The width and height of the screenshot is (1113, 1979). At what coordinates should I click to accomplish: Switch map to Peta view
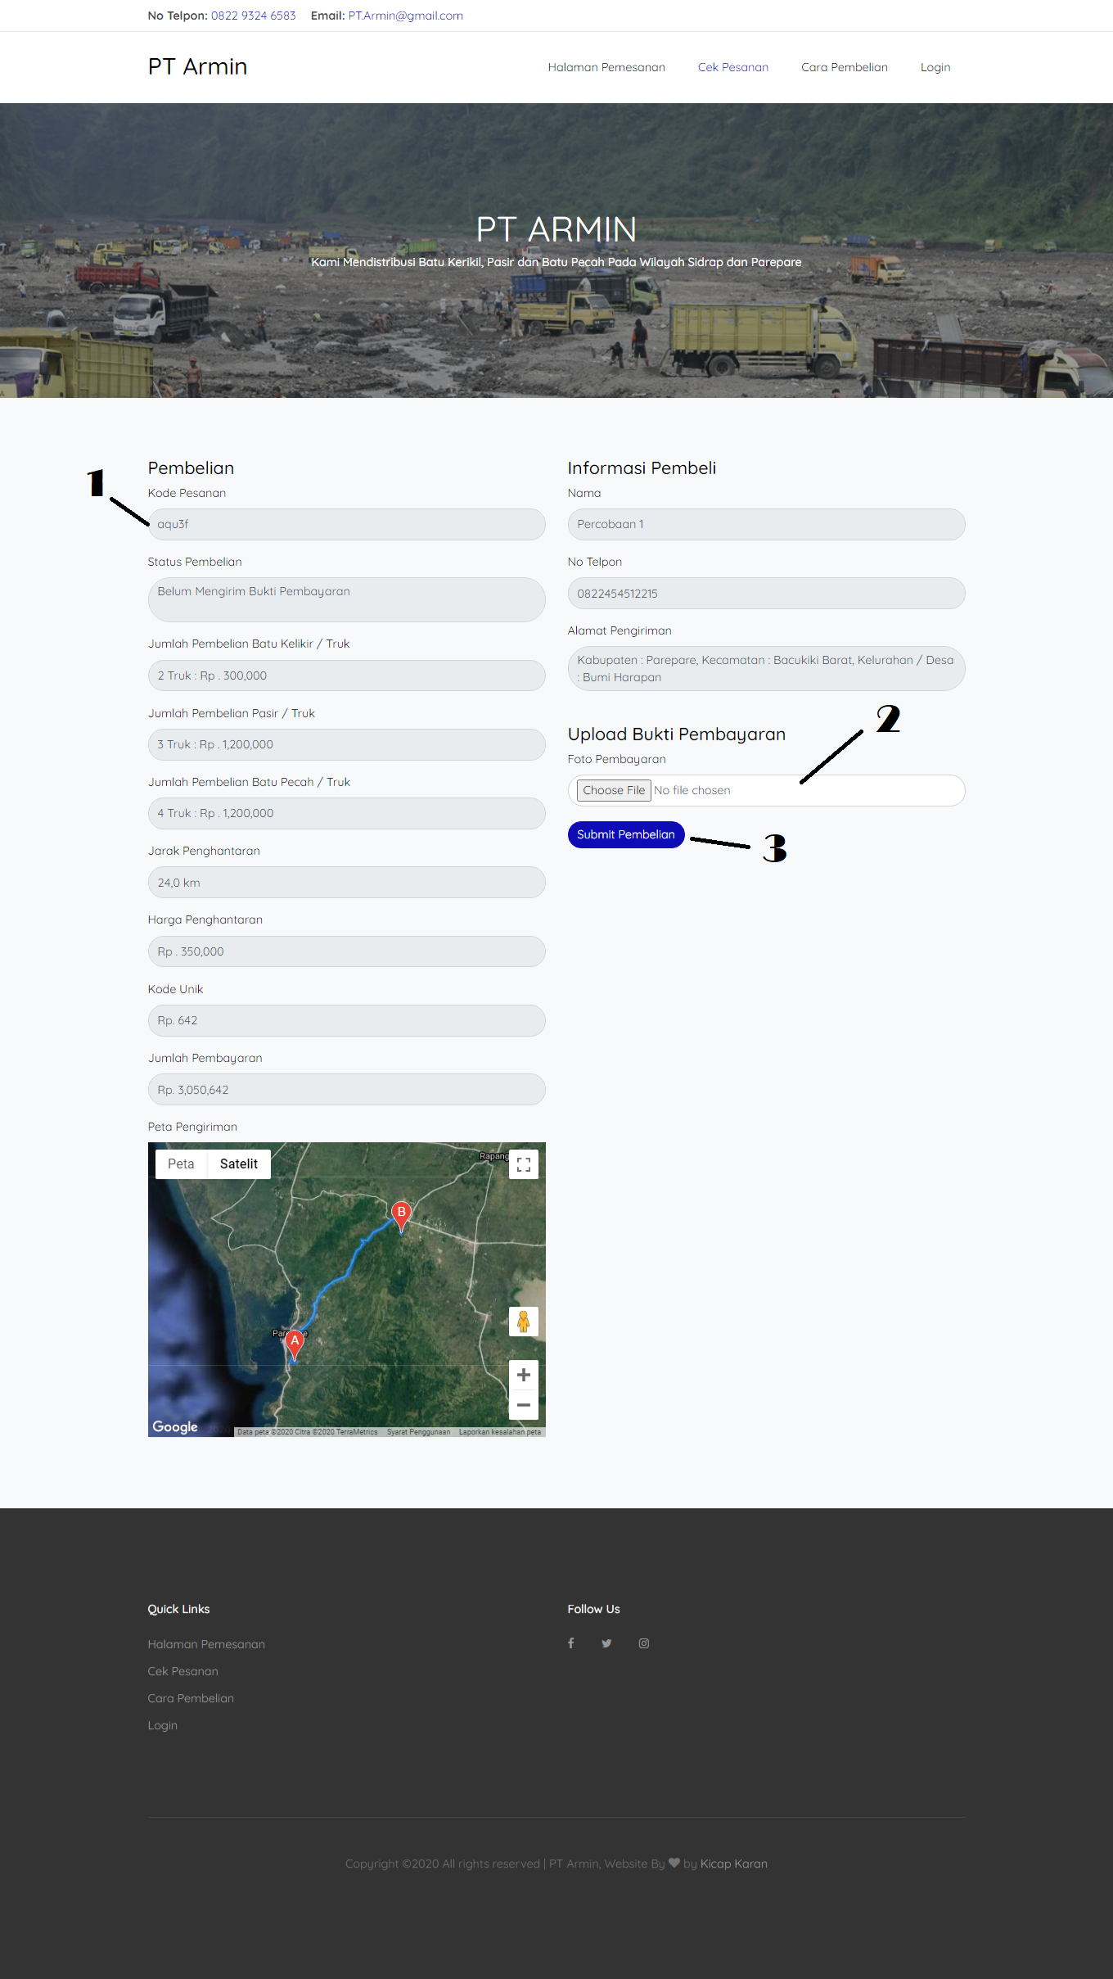click(181, 1164)
